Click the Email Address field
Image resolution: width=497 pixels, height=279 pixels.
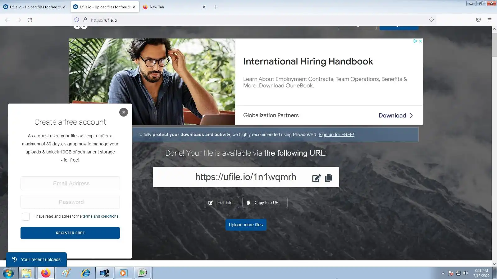pos(70,184)
